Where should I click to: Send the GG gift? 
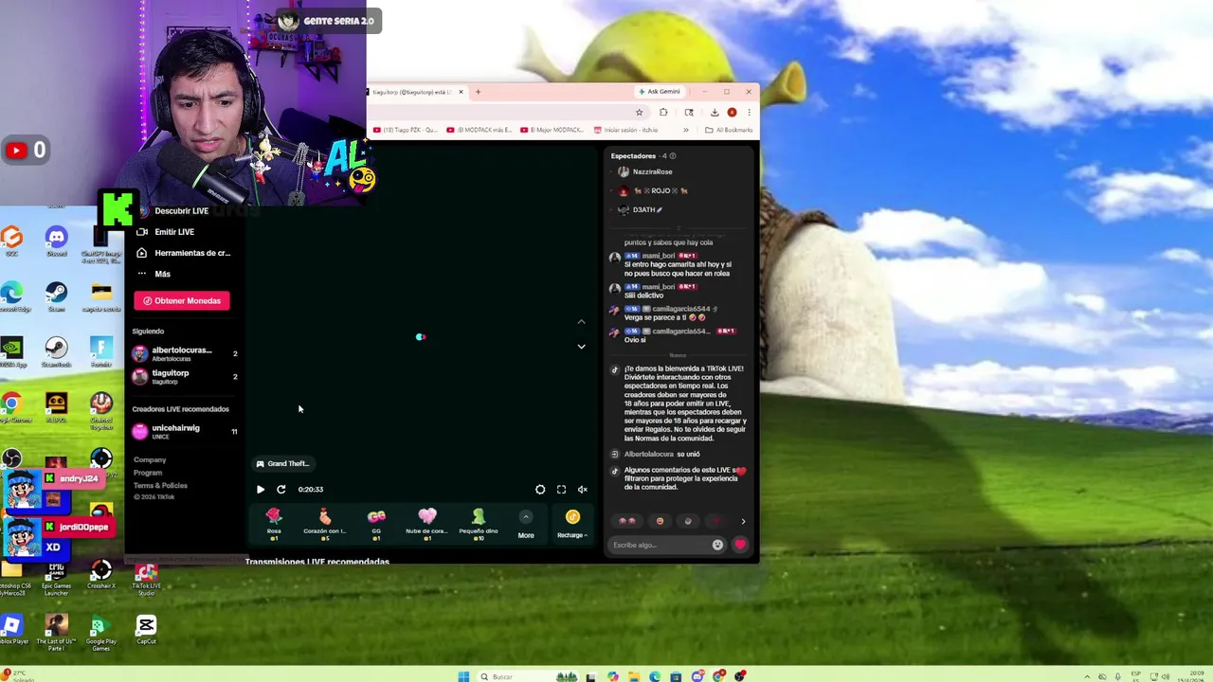pos(376,523)
